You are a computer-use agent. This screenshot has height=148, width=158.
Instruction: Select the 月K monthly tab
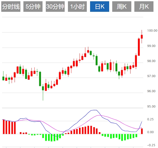point(144,7)
